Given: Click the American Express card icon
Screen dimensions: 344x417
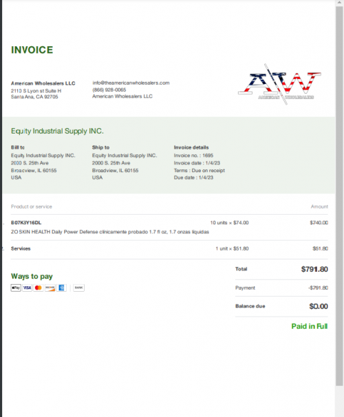Looking at the screenshot, I should click(x=61, y=288).
